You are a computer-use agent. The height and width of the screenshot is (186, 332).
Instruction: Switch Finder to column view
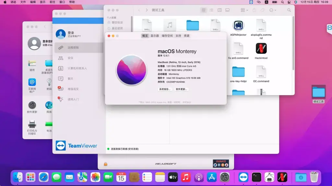(219, 10)
